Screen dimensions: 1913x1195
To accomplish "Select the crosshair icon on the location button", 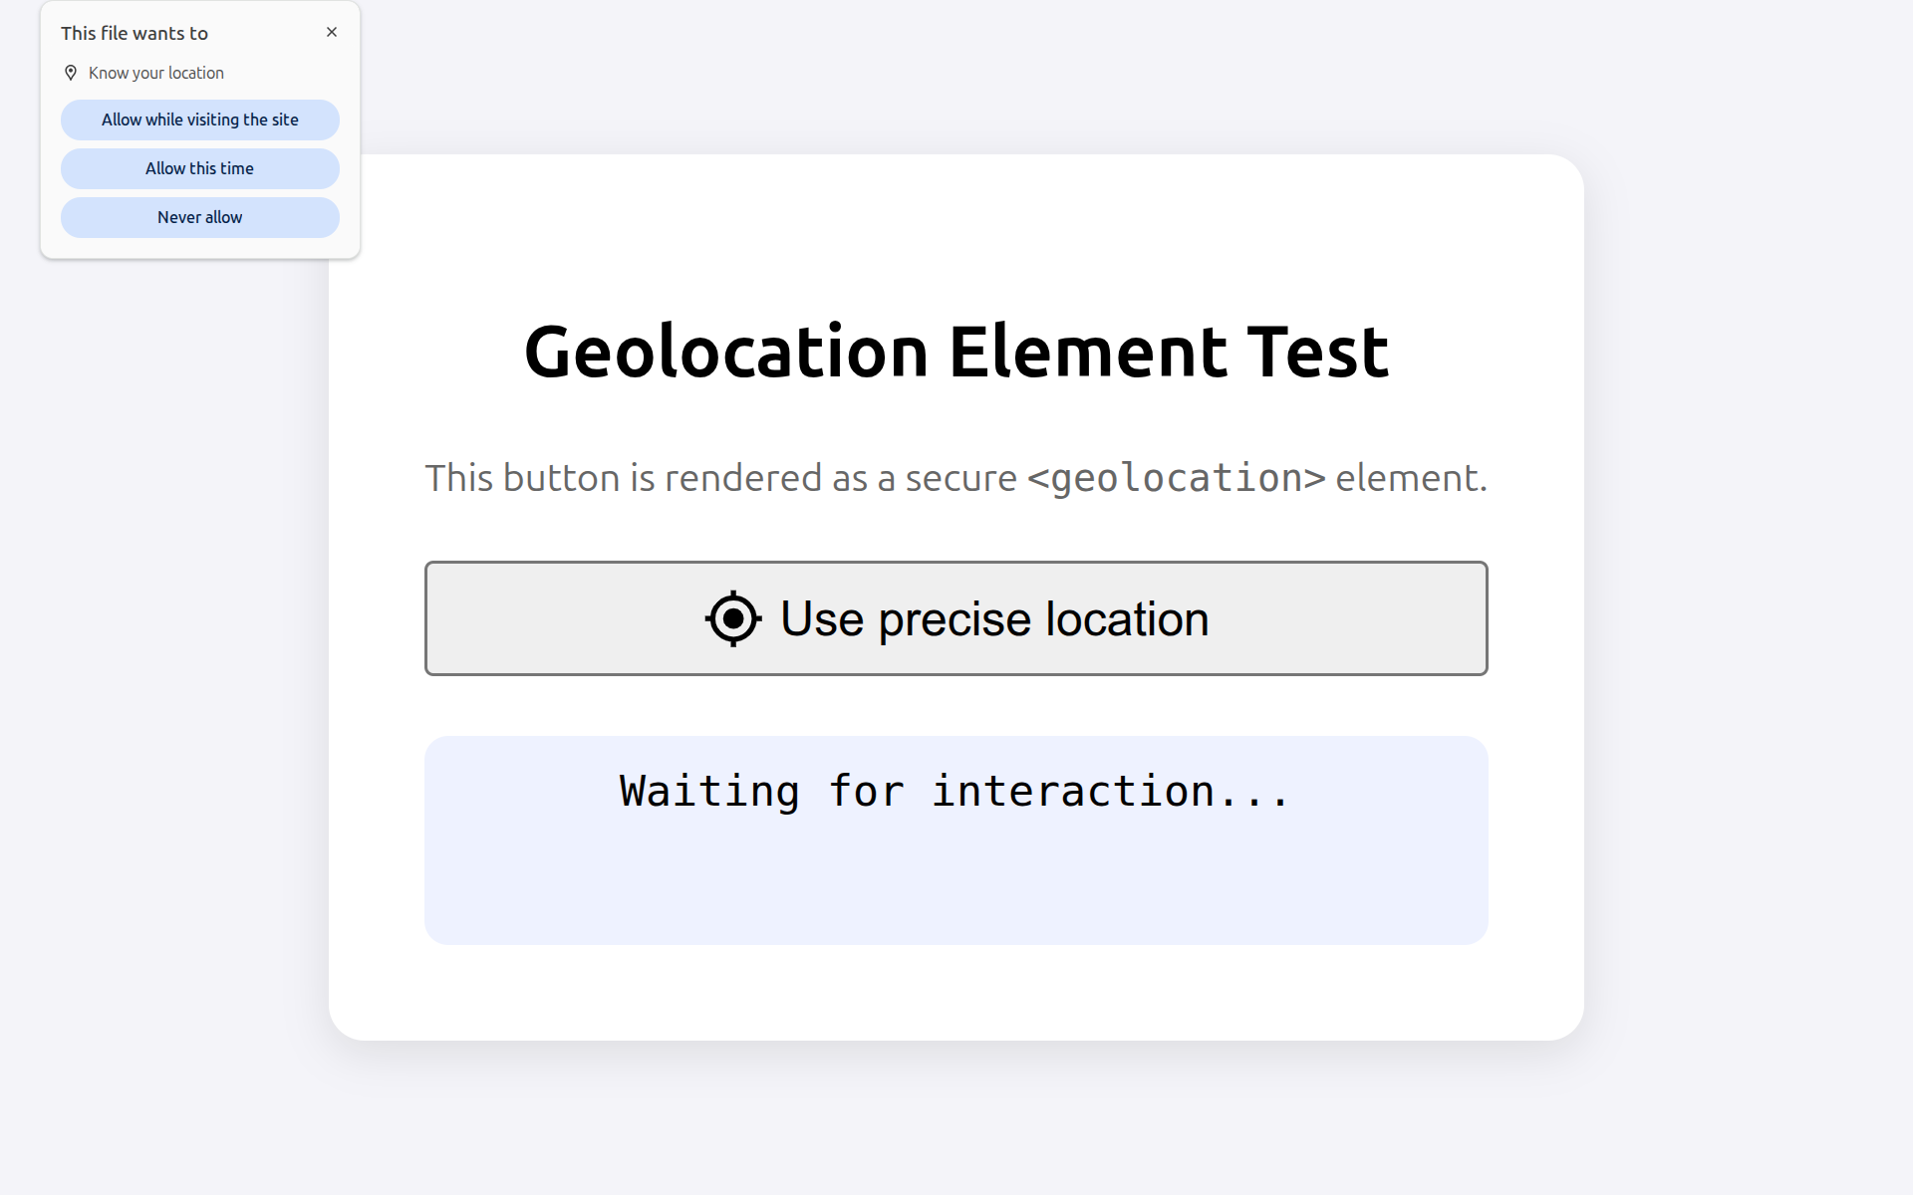I will 732,618.
